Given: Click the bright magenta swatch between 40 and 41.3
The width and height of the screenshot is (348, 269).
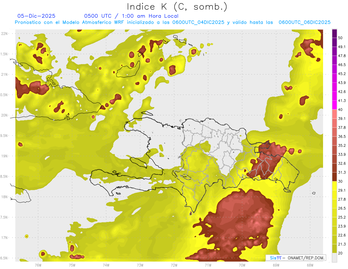Looking at the screenshot, I should click(x=334, y=105).
